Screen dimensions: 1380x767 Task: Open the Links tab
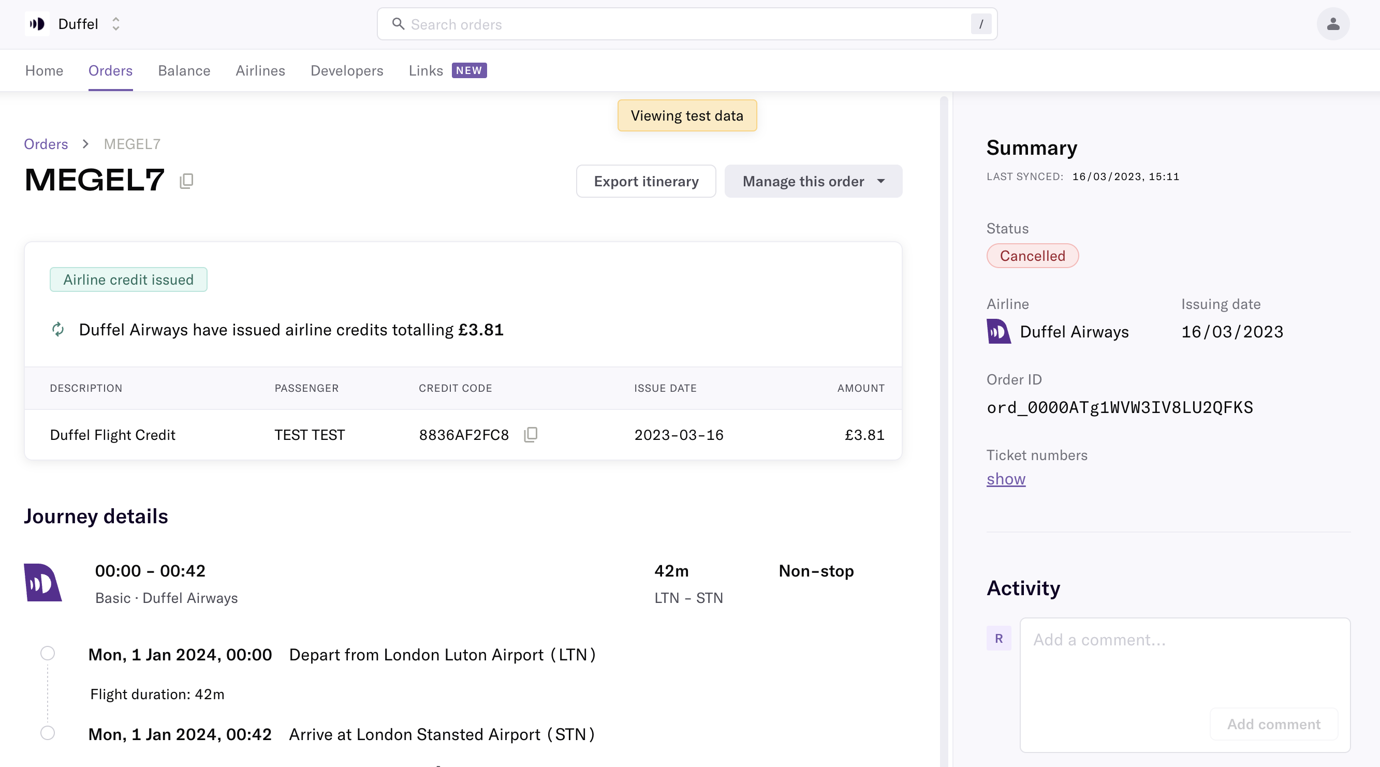point(426,71)
